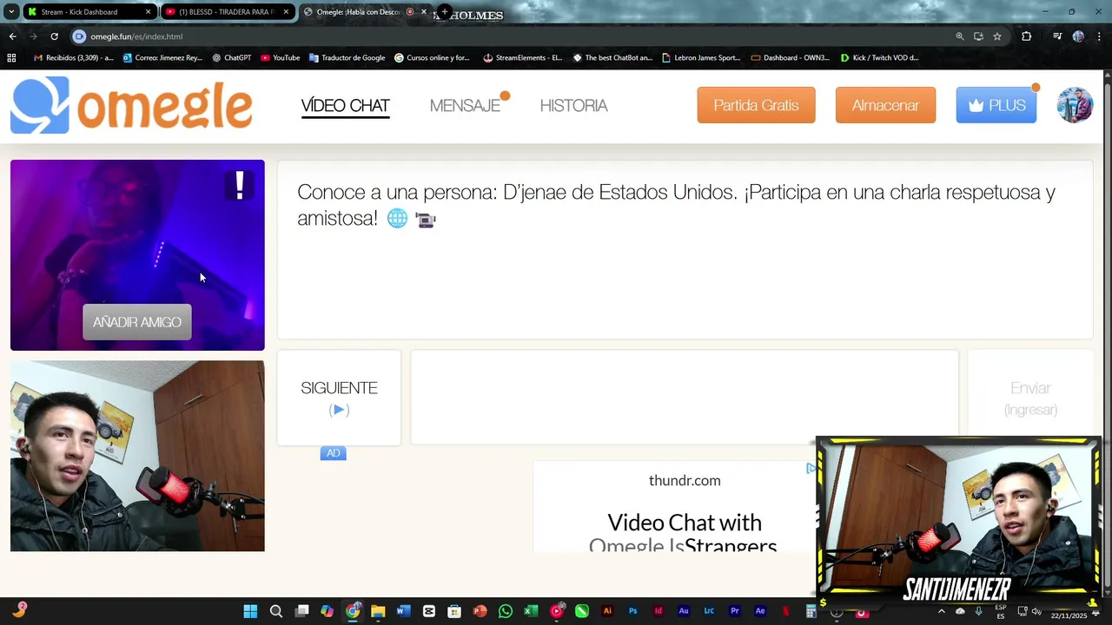Click your own webcam preview
This screenshot has width=1112, height=625.
click(137, 456)
